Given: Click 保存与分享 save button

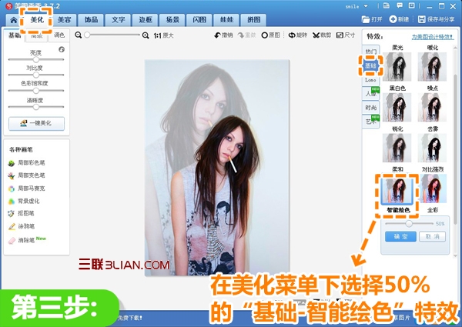Looking at the screenshot, I should click(x=437, y=19).
